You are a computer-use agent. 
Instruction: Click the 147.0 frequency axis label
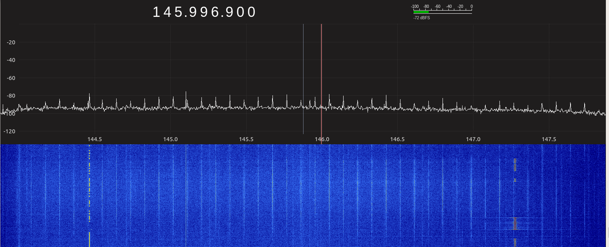(473, 139)
